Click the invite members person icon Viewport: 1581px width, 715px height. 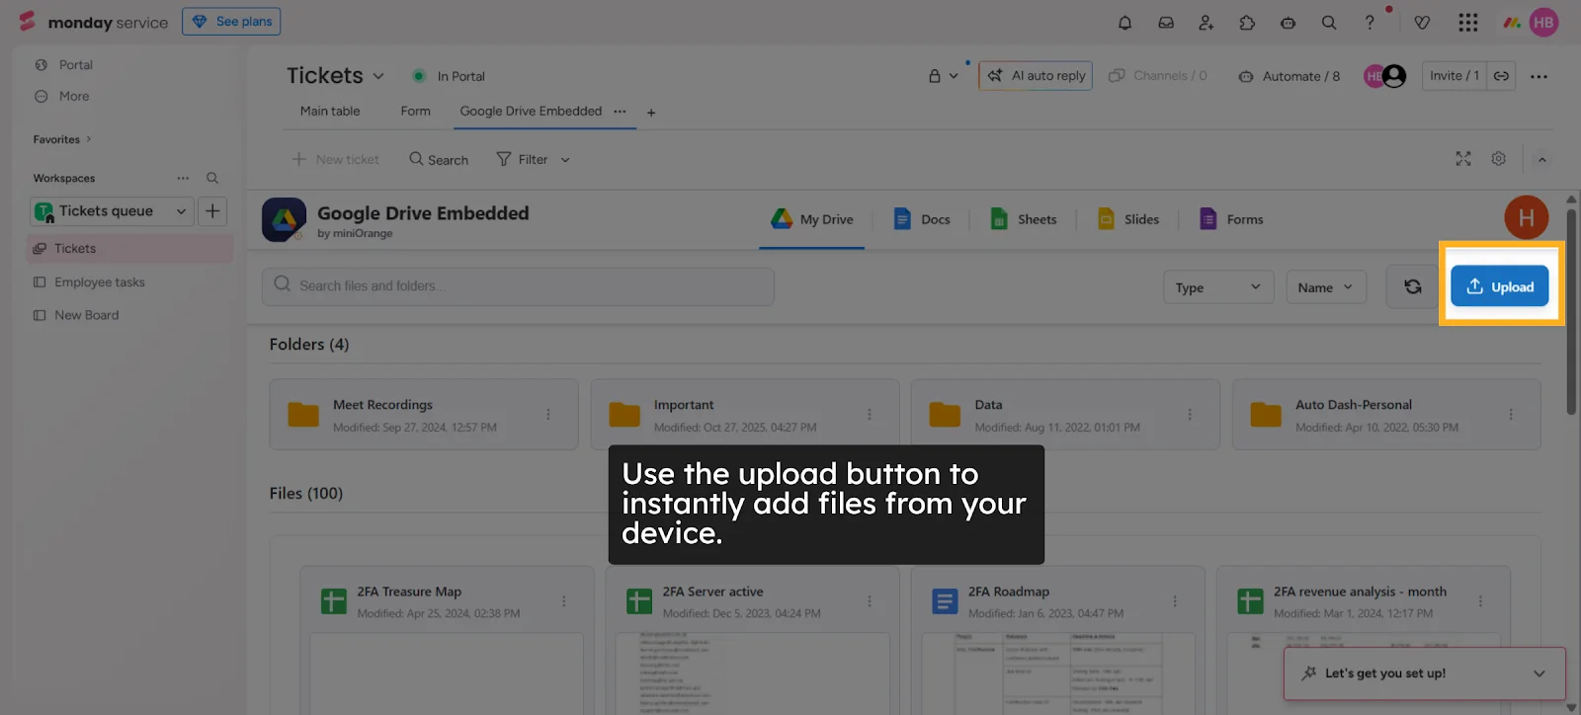point(1207,22)
